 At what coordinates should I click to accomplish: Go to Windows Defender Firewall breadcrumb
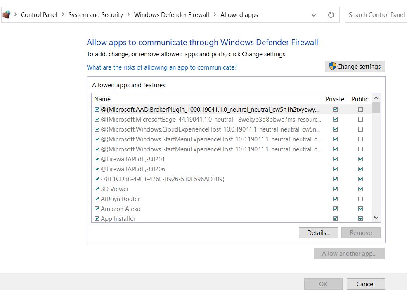pyautogui.click(x=171, y=15)
